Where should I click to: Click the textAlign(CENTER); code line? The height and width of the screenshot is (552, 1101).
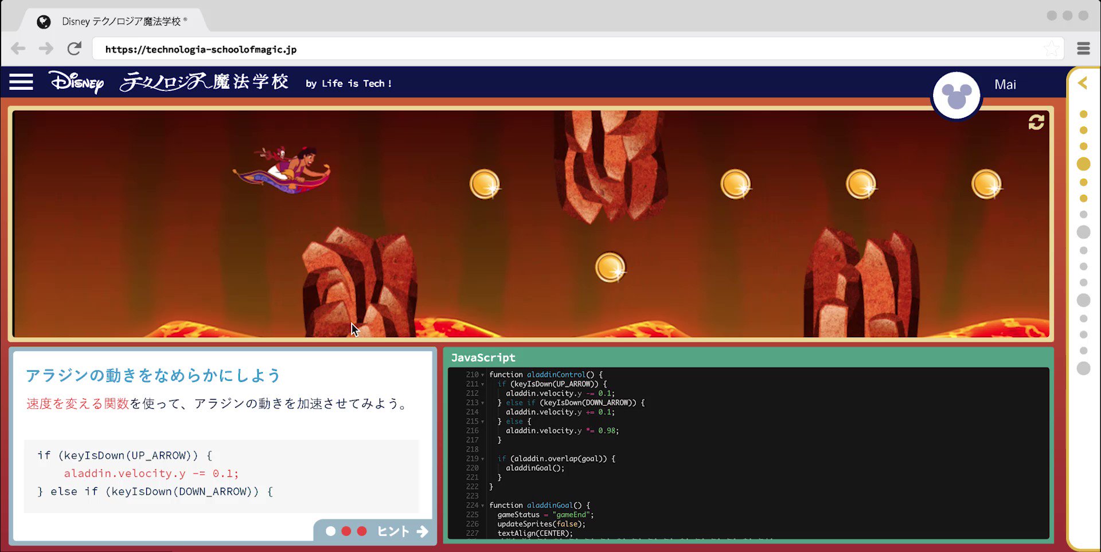point(535,533)
